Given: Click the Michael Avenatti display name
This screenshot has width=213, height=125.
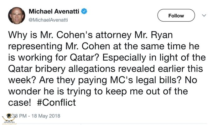Looking at the screenshot, I should (x=55, y=12).
